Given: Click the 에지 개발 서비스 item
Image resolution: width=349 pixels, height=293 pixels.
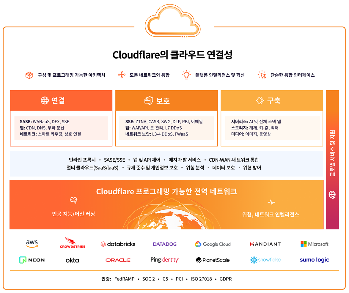Looking at the screenshot, I should 185,160.
